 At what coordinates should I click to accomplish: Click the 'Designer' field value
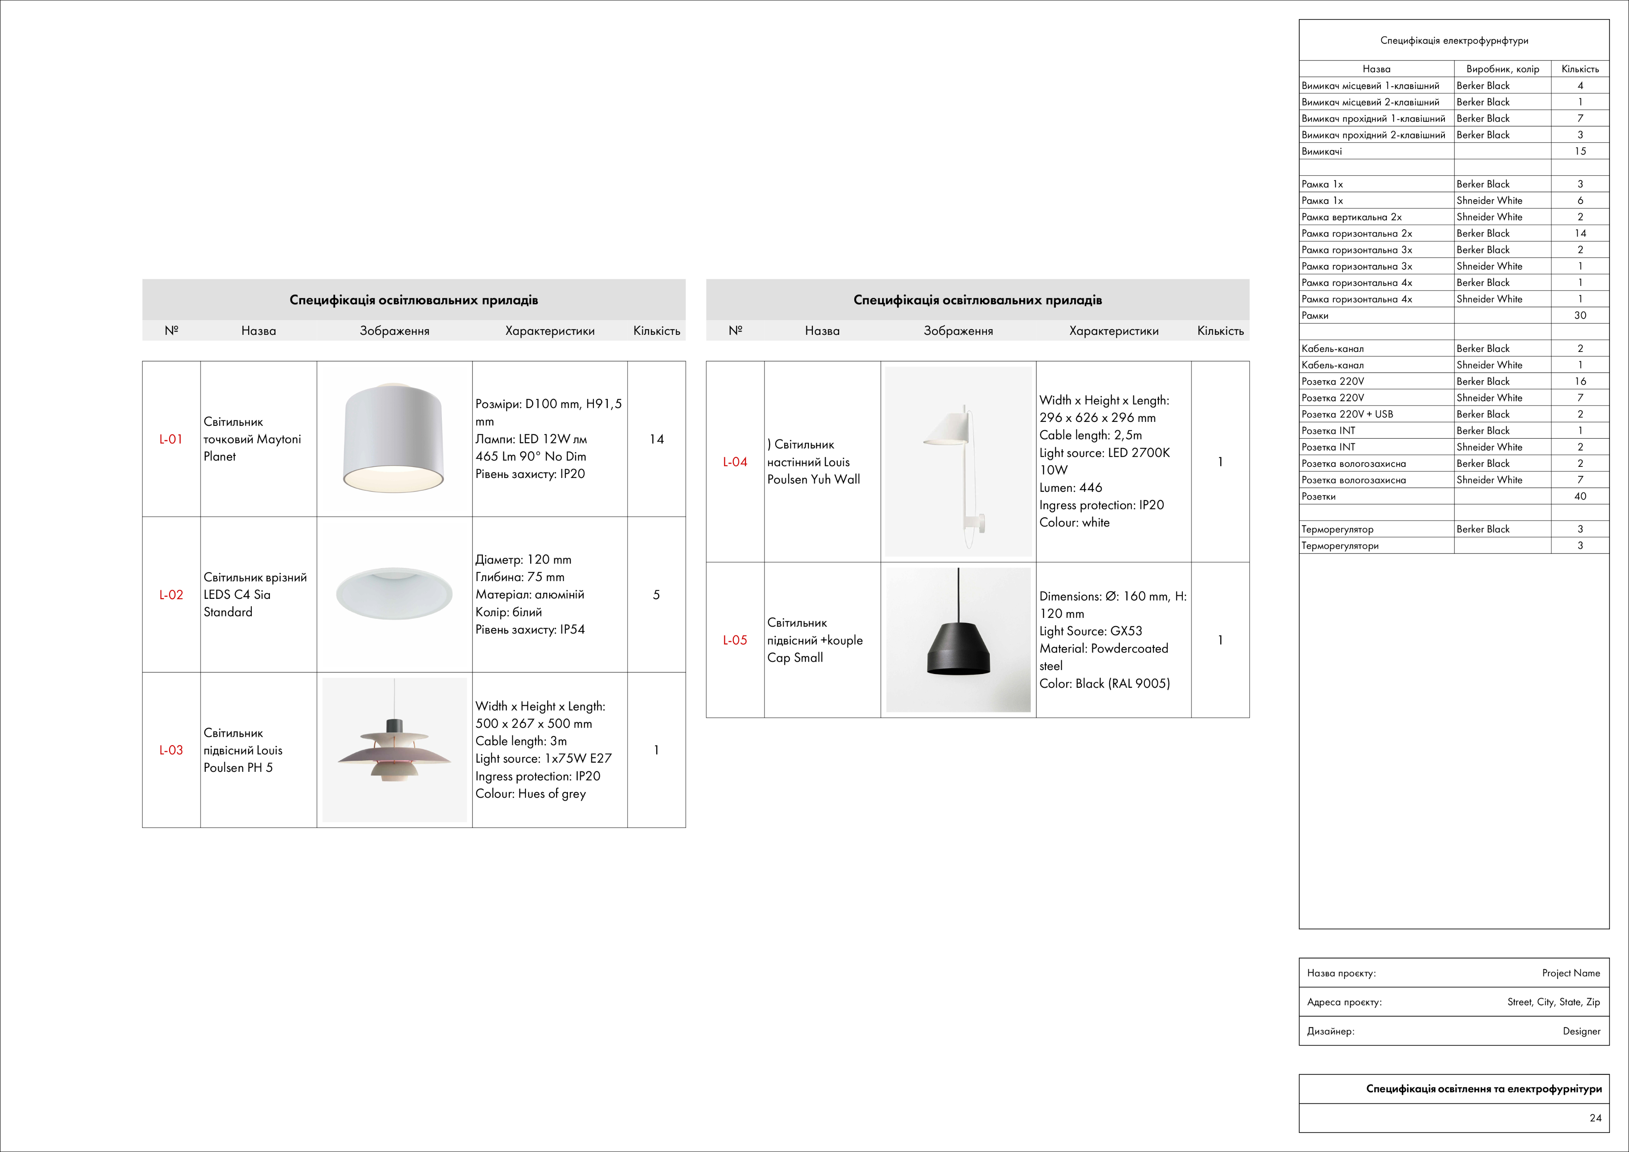coord(1581,1032)
